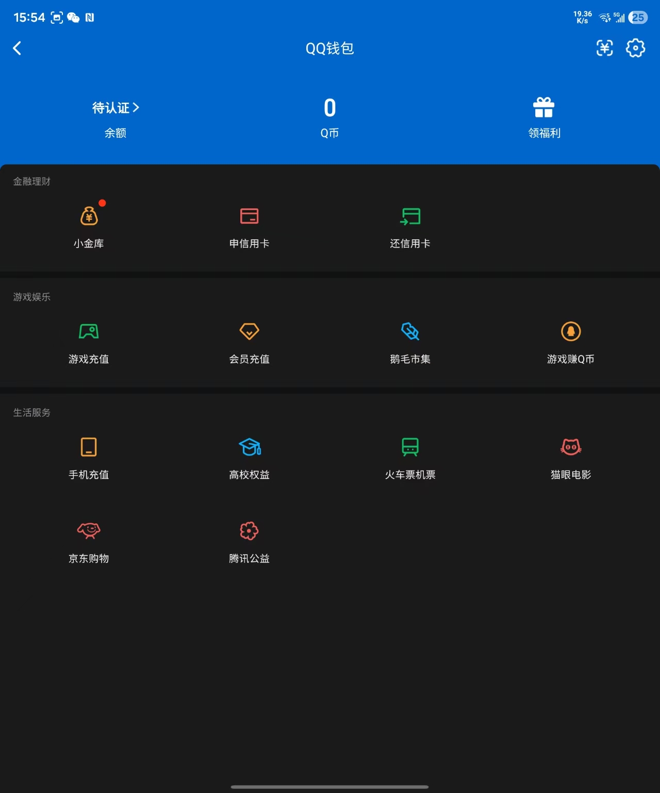This screenshot has height=793, width=660.
Task: Select 会员充值 membership recharge icon
Action: click(249, 341)
